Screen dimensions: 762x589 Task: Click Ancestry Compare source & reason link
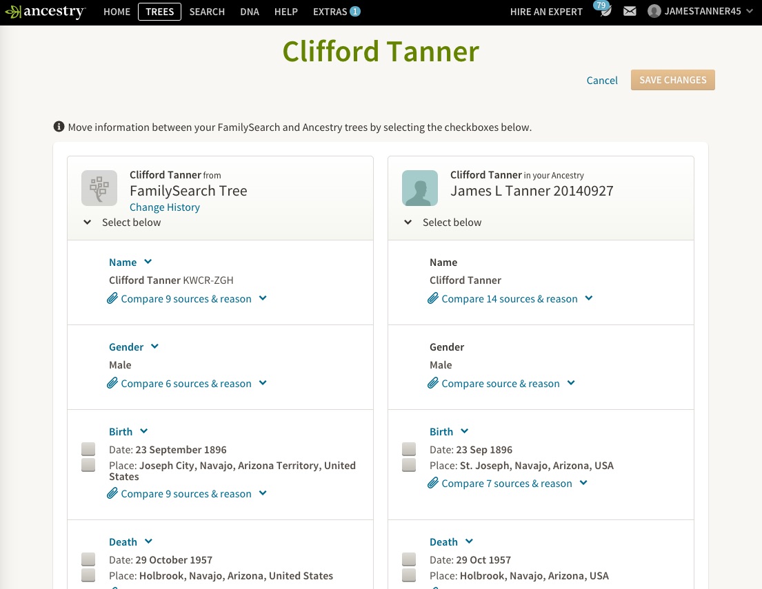(501, 384)
